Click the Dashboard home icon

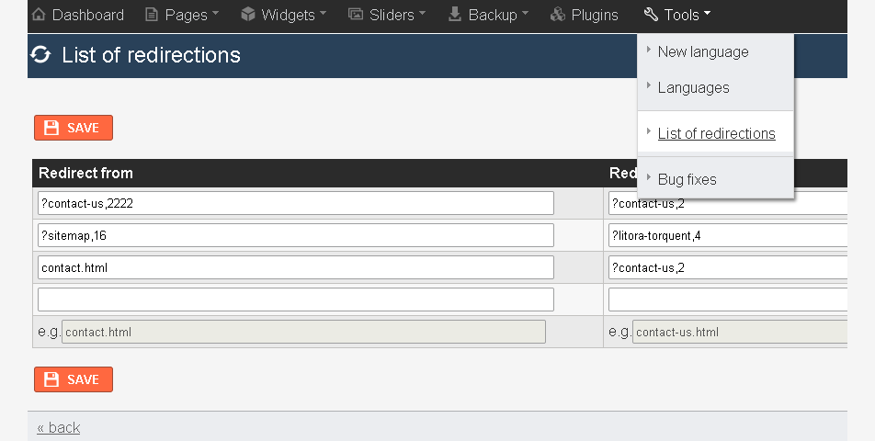tap(39, 14)
